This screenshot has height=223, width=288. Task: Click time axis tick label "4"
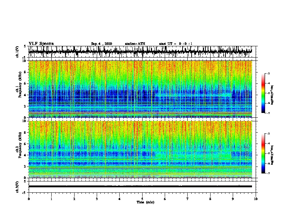pyautogui.click(x=120, y=199)
